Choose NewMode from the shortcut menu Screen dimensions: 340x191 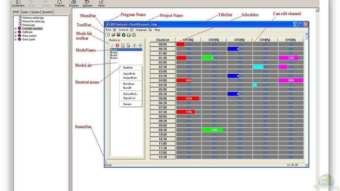tap(127, 67)
